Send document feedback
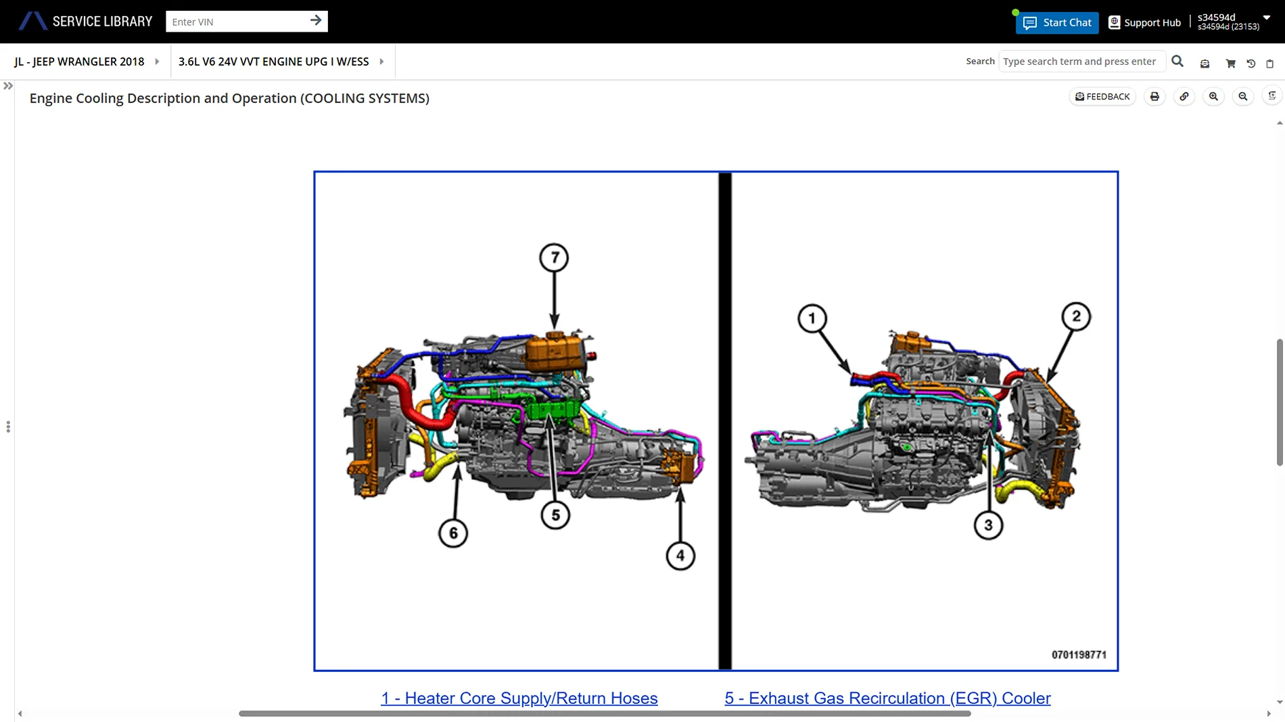Screen dimensions: 1285x722 pyautogui.click(x=1102, y=97)
